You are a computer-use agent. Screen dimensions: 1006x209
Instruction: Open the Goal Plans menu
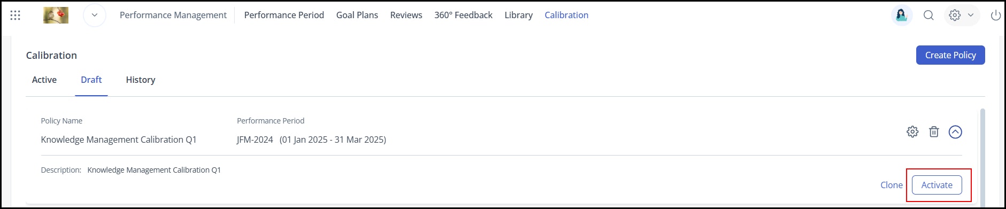[x=357, y=15]
